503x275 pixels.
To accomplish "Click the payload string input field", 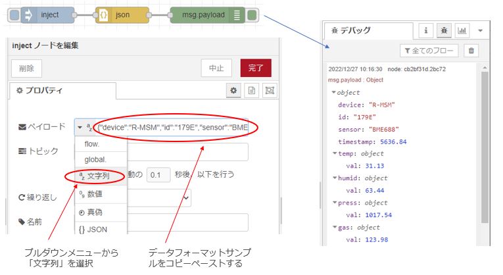I will click(171, 127).
